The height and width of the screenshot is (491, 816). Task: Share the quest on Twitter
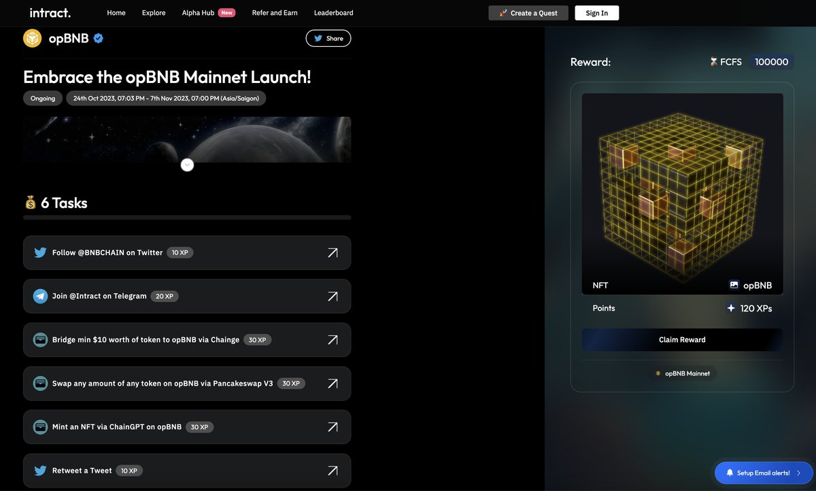point(328,38)
